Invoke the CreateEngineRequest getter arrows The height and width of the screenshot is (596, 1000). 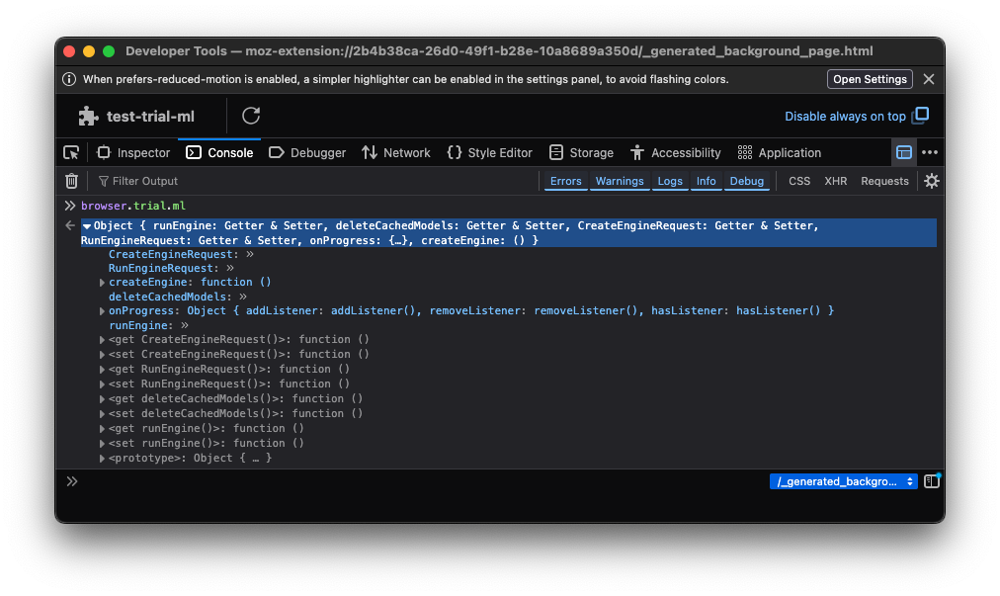point(249,254)
